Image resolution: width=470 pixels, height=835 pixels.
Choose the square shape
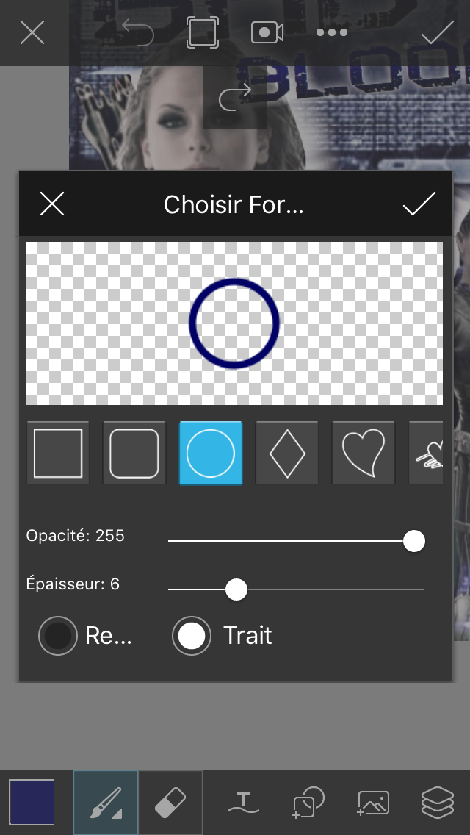(58, 454)
